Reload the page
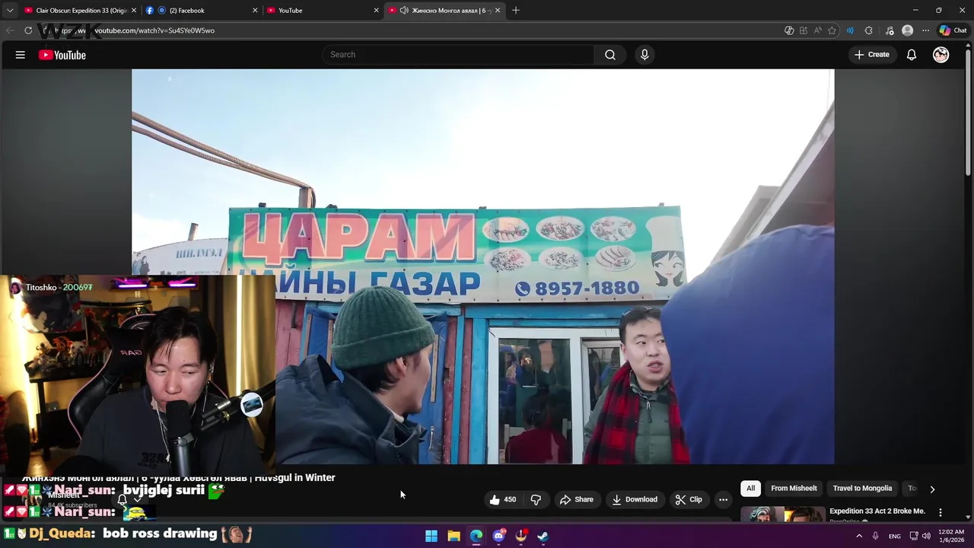This screenshot has height=548, width=974. tap(28, 30)
